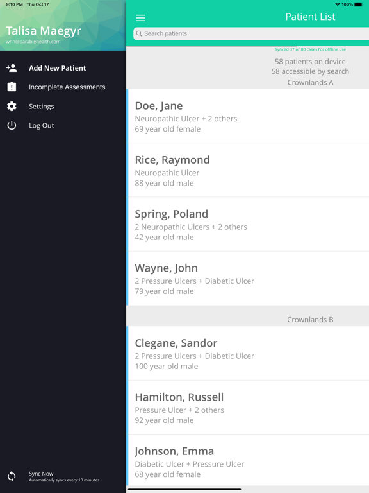Click the circular sync arrows icon

[x=12, y=476]
